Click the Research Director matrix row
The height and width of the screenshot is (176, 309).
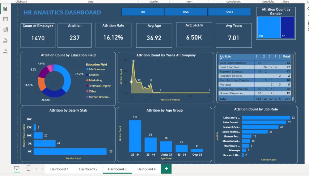255,76
